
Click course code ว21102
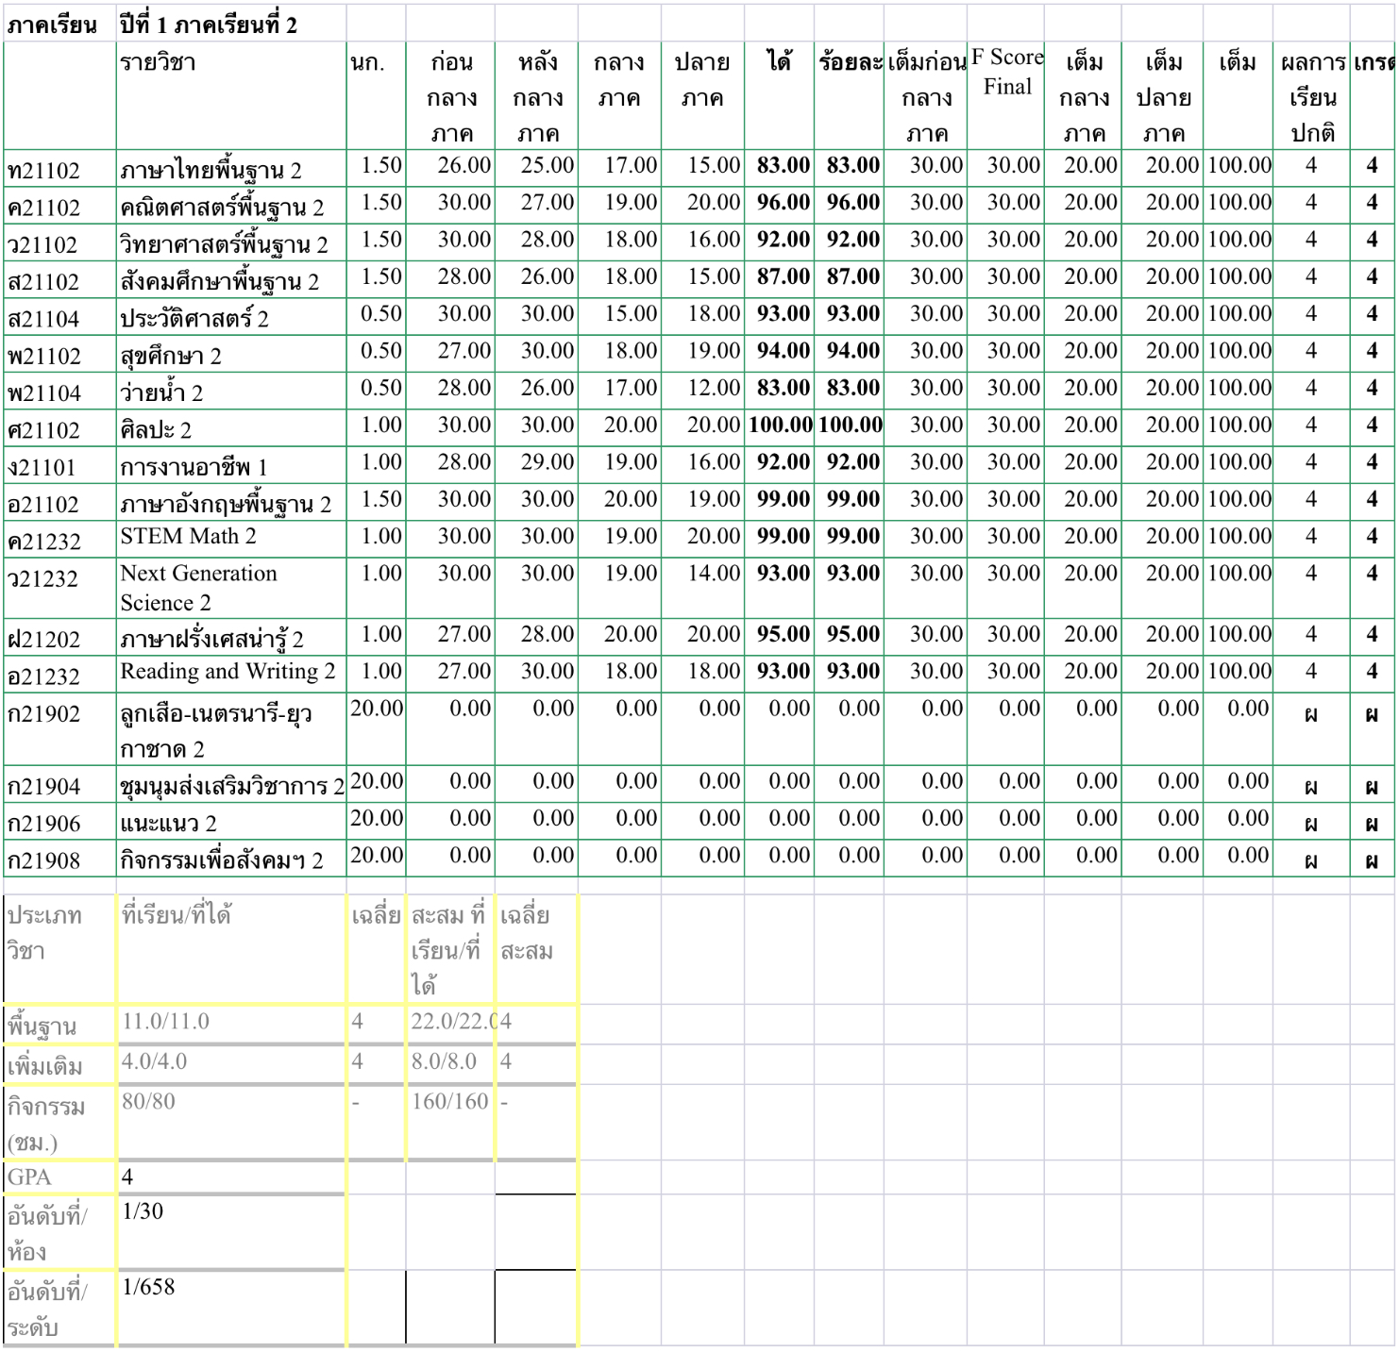coord(59,242)
